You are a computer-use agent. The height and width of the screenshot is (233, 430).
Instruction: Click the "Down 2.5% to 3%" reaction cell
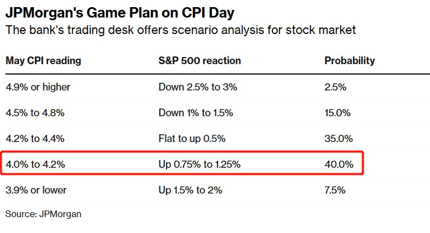tap(198, 87)
